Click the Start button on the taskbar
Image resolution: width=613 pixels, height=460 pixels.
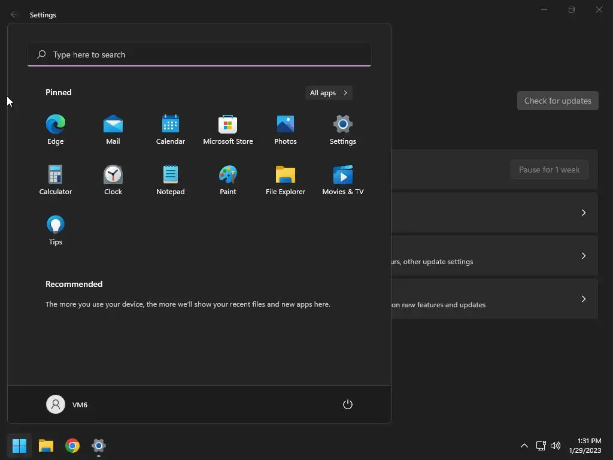(19, 446)
